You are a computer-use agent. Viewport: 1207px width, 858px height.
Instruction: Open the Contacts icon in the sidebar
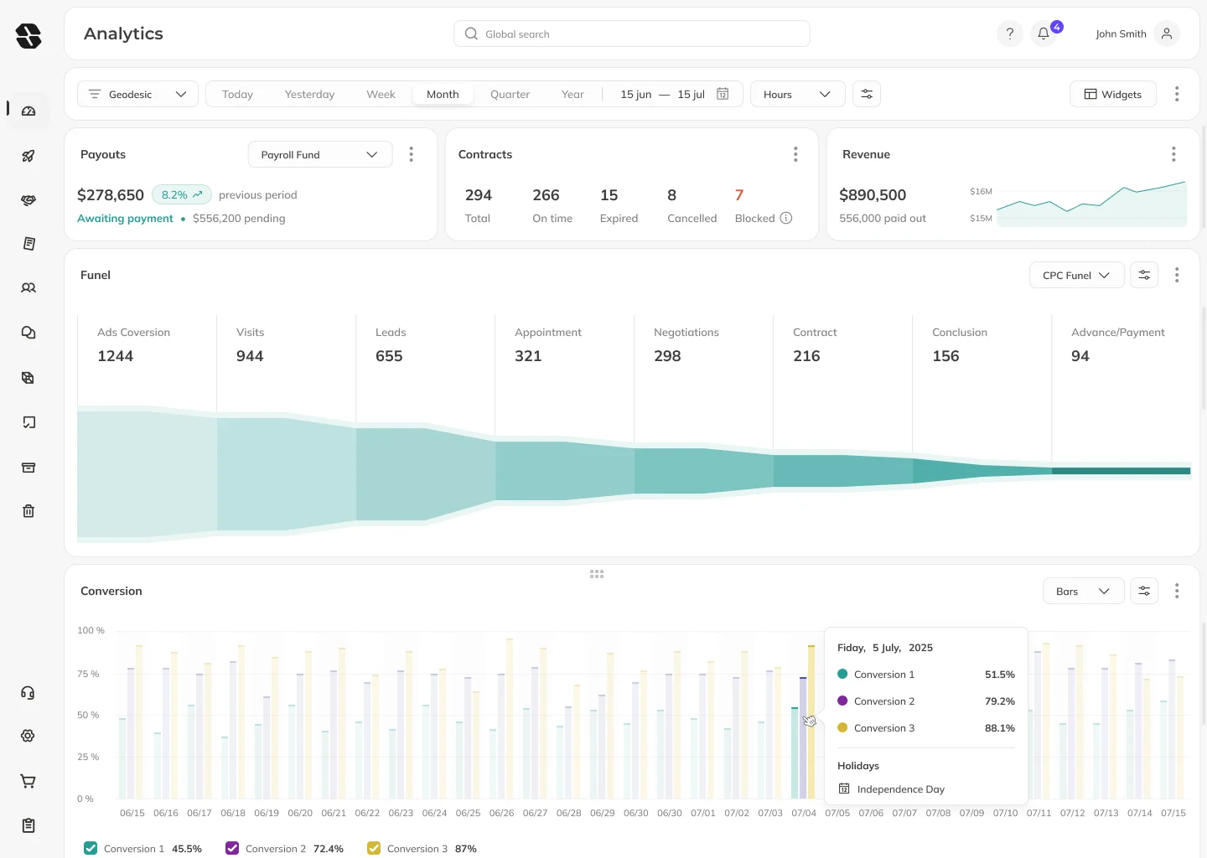(x=28, y=287)
